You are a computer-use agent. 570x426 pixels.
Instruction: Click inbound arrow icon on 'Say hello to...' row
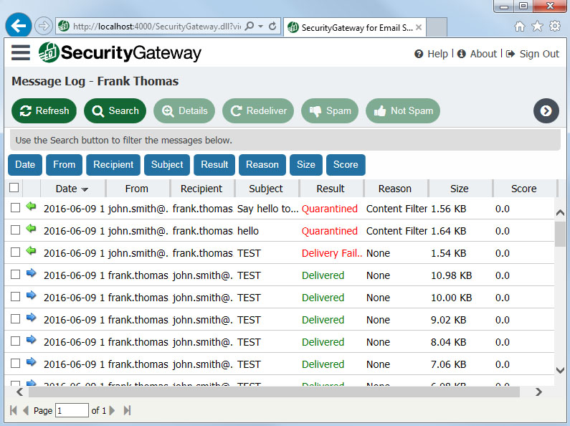coord(32,207)
